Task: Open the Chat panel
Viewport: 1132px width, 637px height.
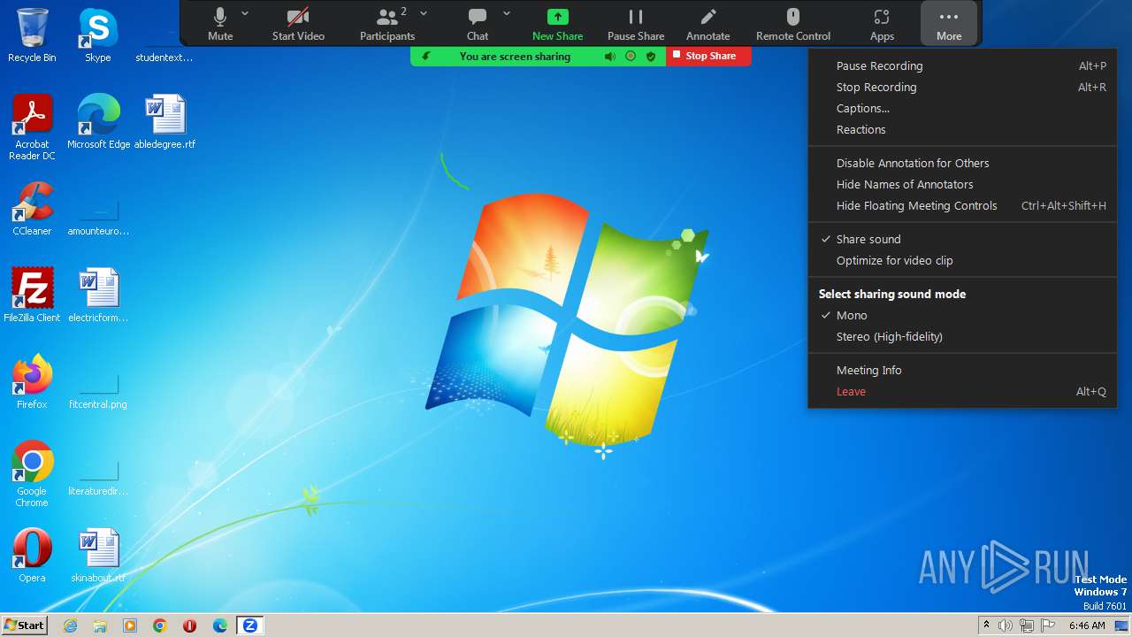Action: (x=478, y=24)
